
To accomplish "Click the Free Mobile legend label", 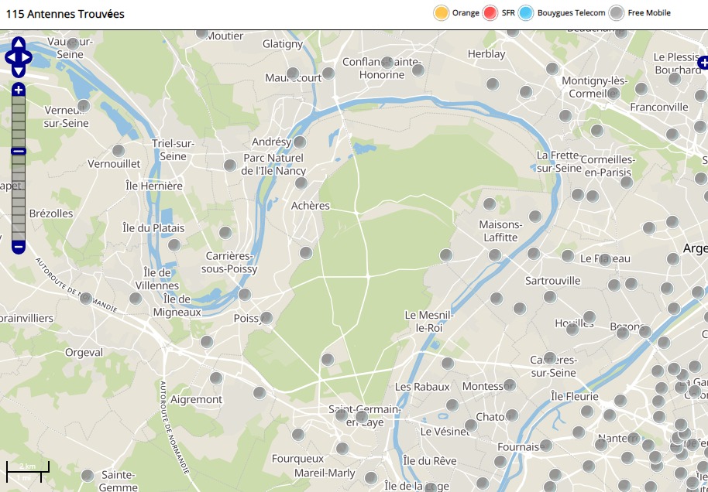I will (649, 13).
